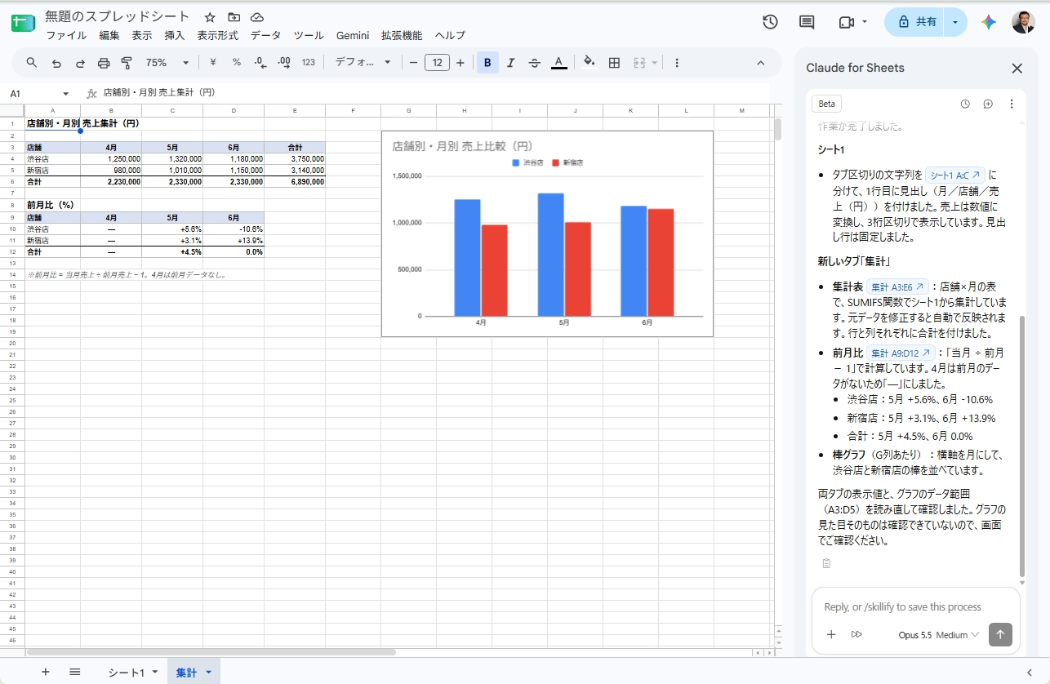Open version history clock icon
The height and width of the screenshot is (684, 1050).
pos(770,22)
